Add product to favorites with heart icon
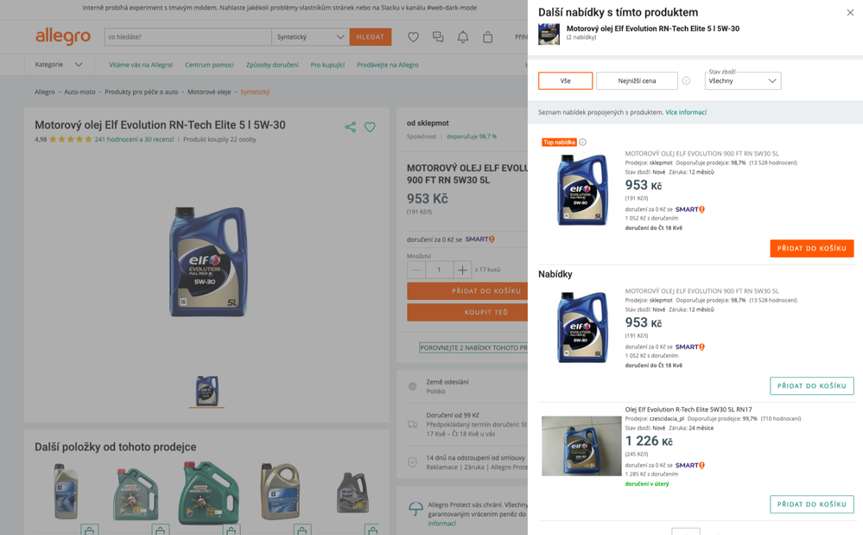Screen dimensions: 863x535 [370, 127]
